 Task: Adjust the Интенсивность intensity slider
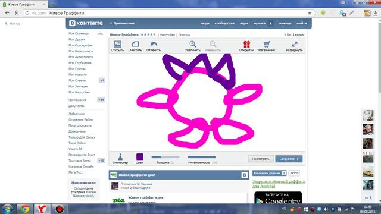coord(201,157)
